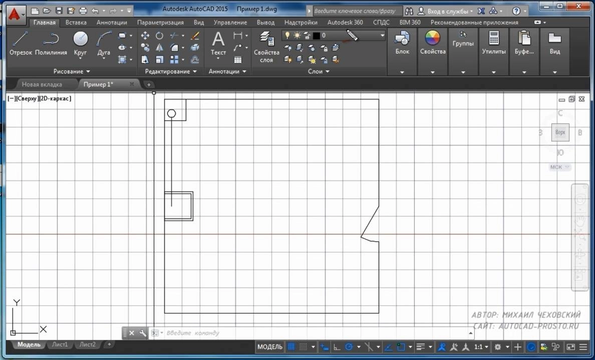Viewport: 595px width, 360px height.
Task: Select the Explode tool icon
Action: click(195, 47)
